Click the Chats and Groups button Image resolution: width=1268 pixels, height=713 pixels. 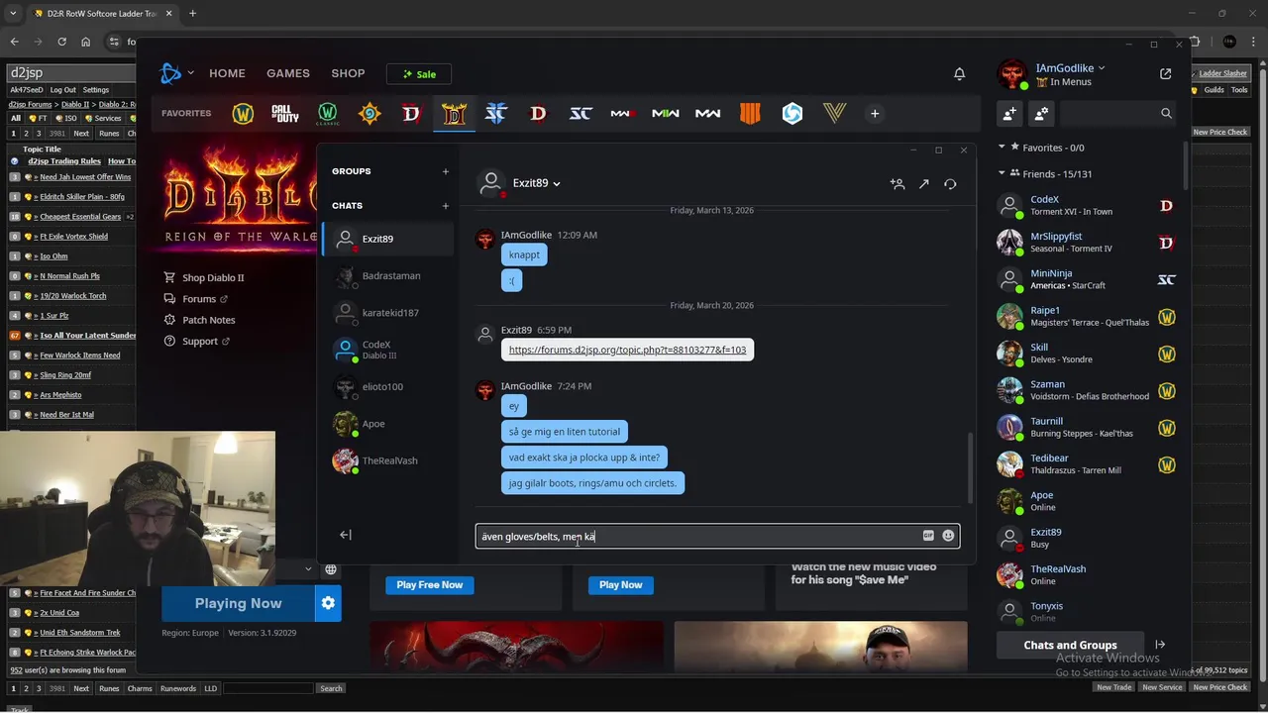pyautogui.click(x=1070, y=645)
